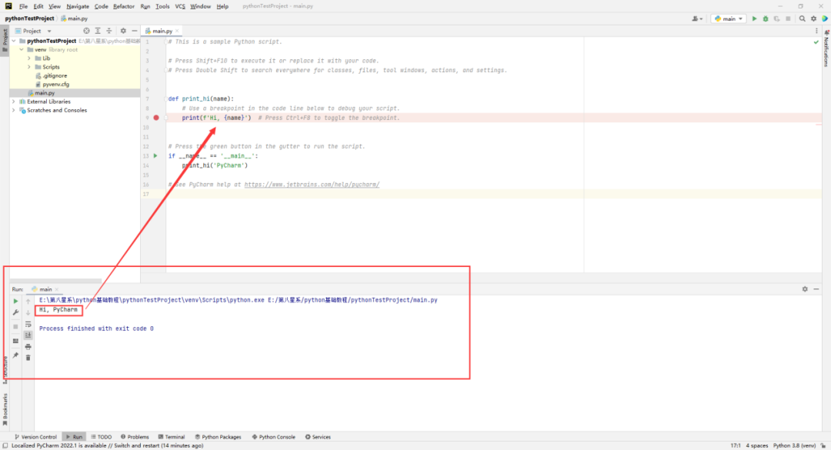Open Project panel options gear

[123, 31]
